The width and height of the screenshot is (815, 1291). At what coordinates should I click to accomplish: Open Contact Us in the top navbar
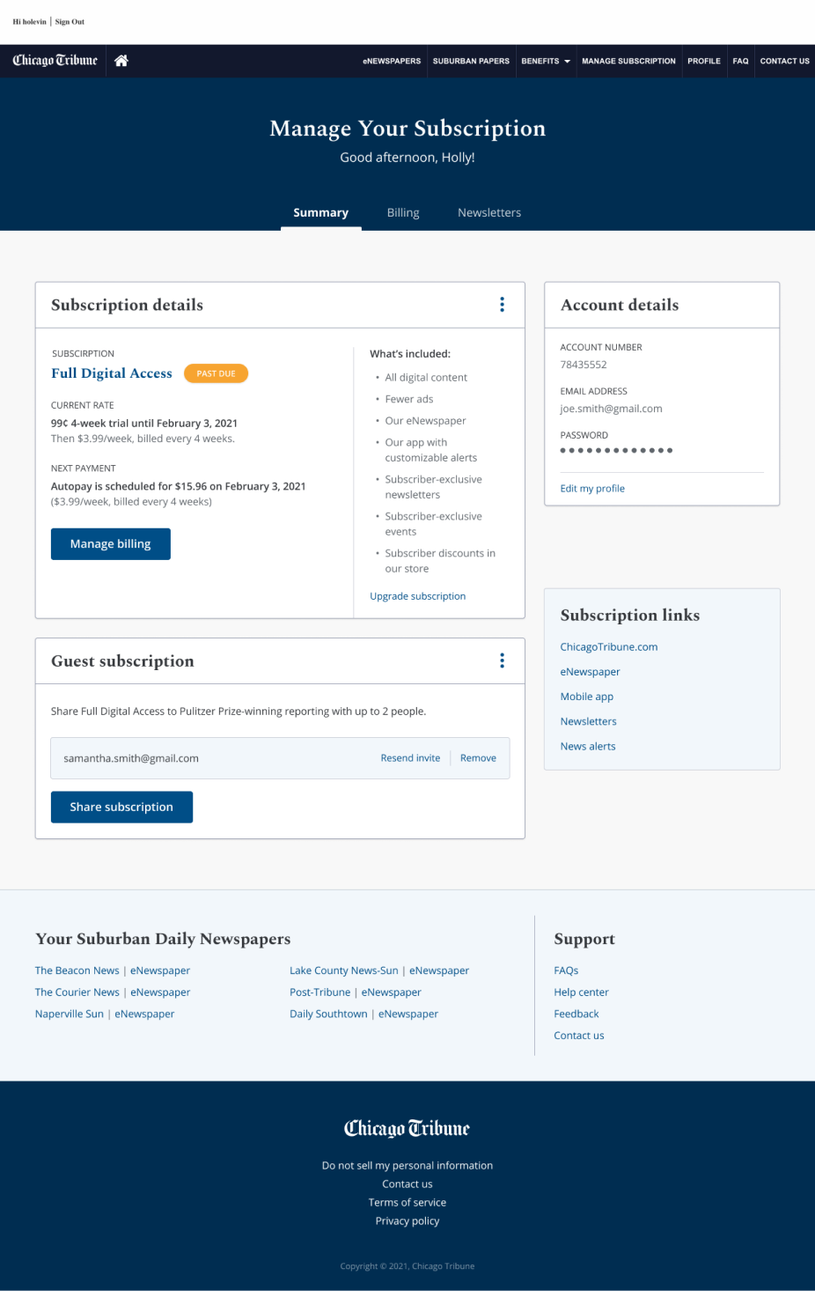[x=785, y=61]
